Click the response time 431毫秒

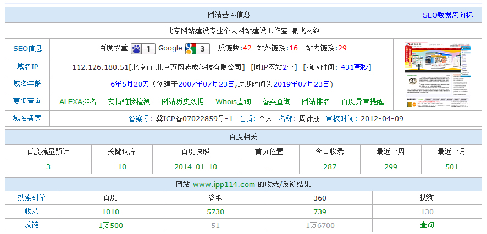[x=355, y=67]
